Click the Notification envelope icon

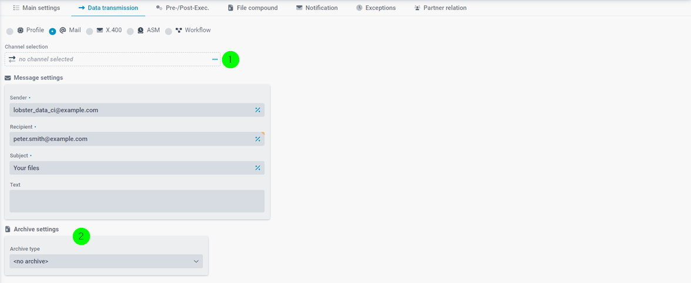pyautogui.click(x=299, y=8)
